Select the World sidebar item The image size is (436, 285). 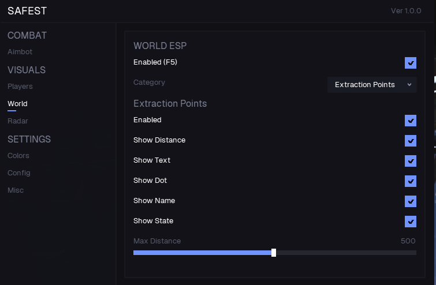[17, 104]
